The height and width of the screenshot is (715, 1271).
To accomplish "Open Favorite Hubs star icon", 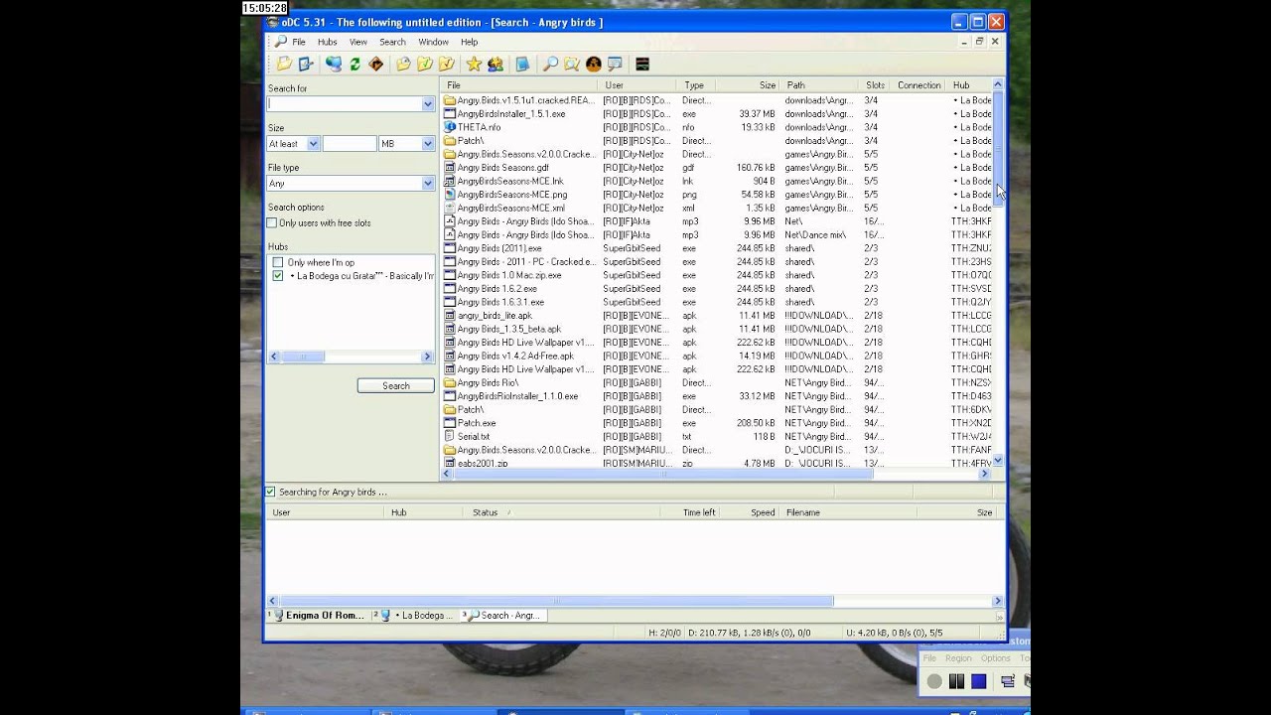I will pyautogui.click(x=474, y=64).
